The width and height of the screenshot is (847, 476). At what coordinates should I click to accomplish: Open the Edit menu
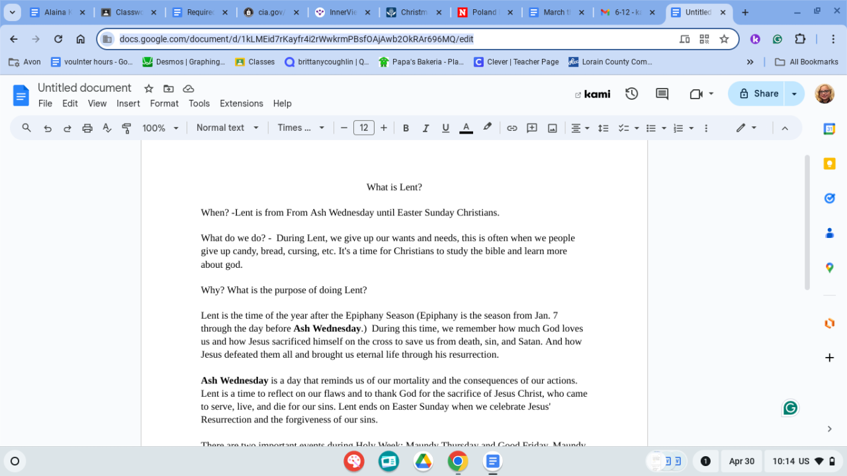click(70, 104)
